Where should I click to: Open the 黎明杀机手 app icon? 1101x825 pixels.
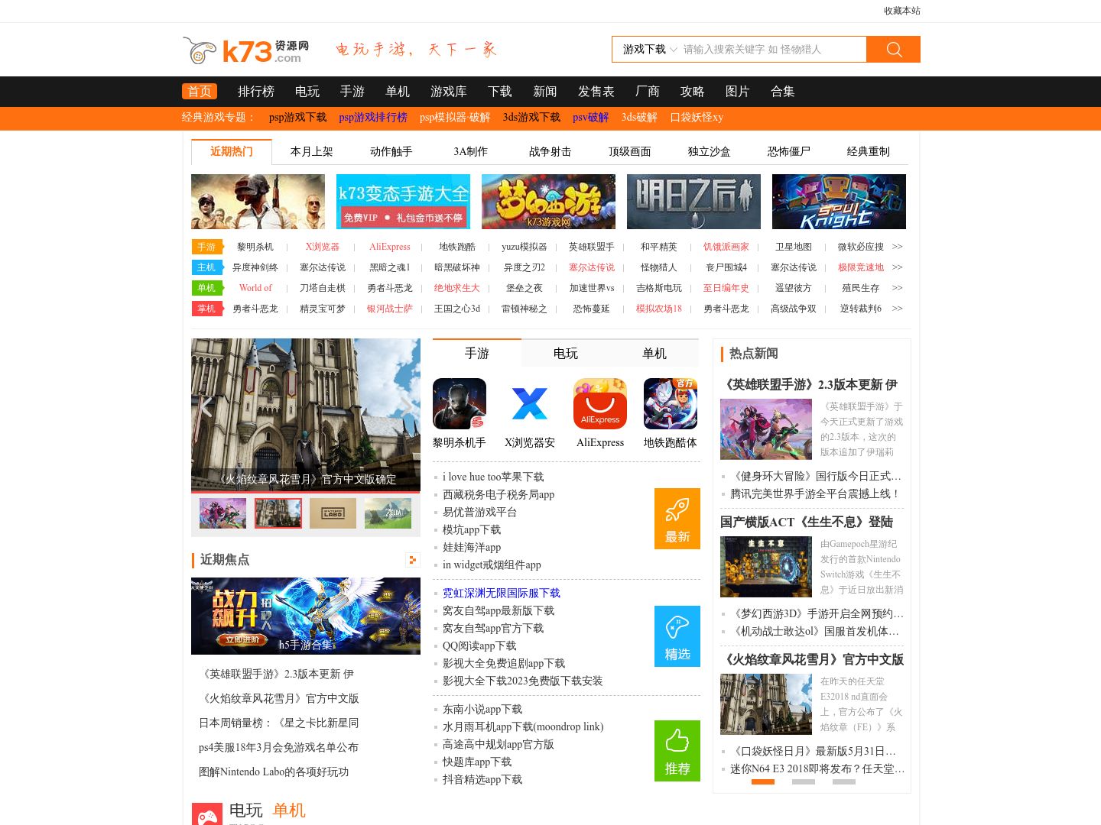(460, 404)
